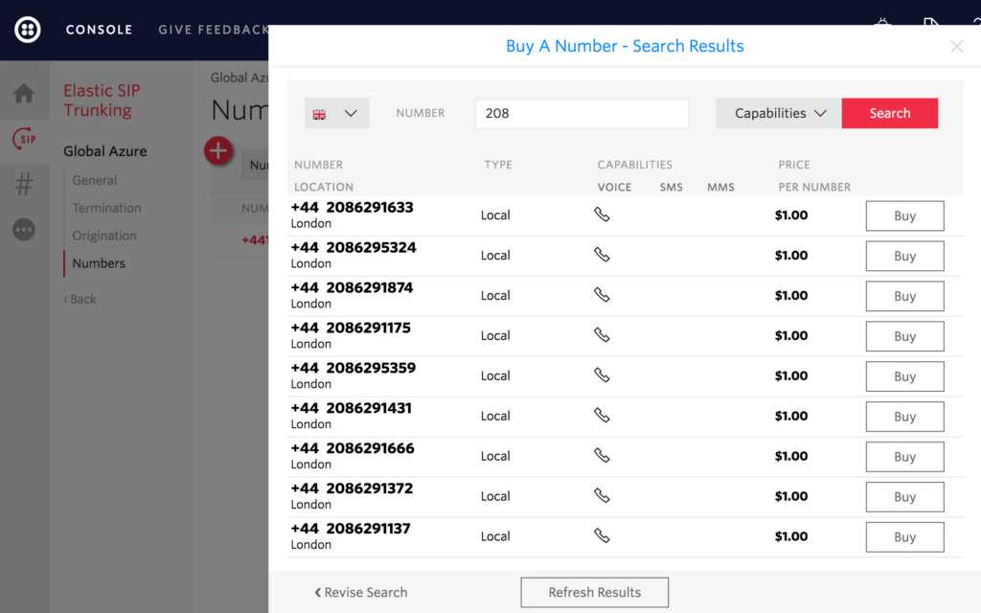Buy number +44 2086295359
The width and height of the screenshot is (981, 613).
point(904,376)
